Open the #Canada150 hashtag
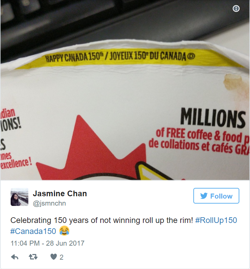This screenshot has height=269, width=250. point(33,231)
